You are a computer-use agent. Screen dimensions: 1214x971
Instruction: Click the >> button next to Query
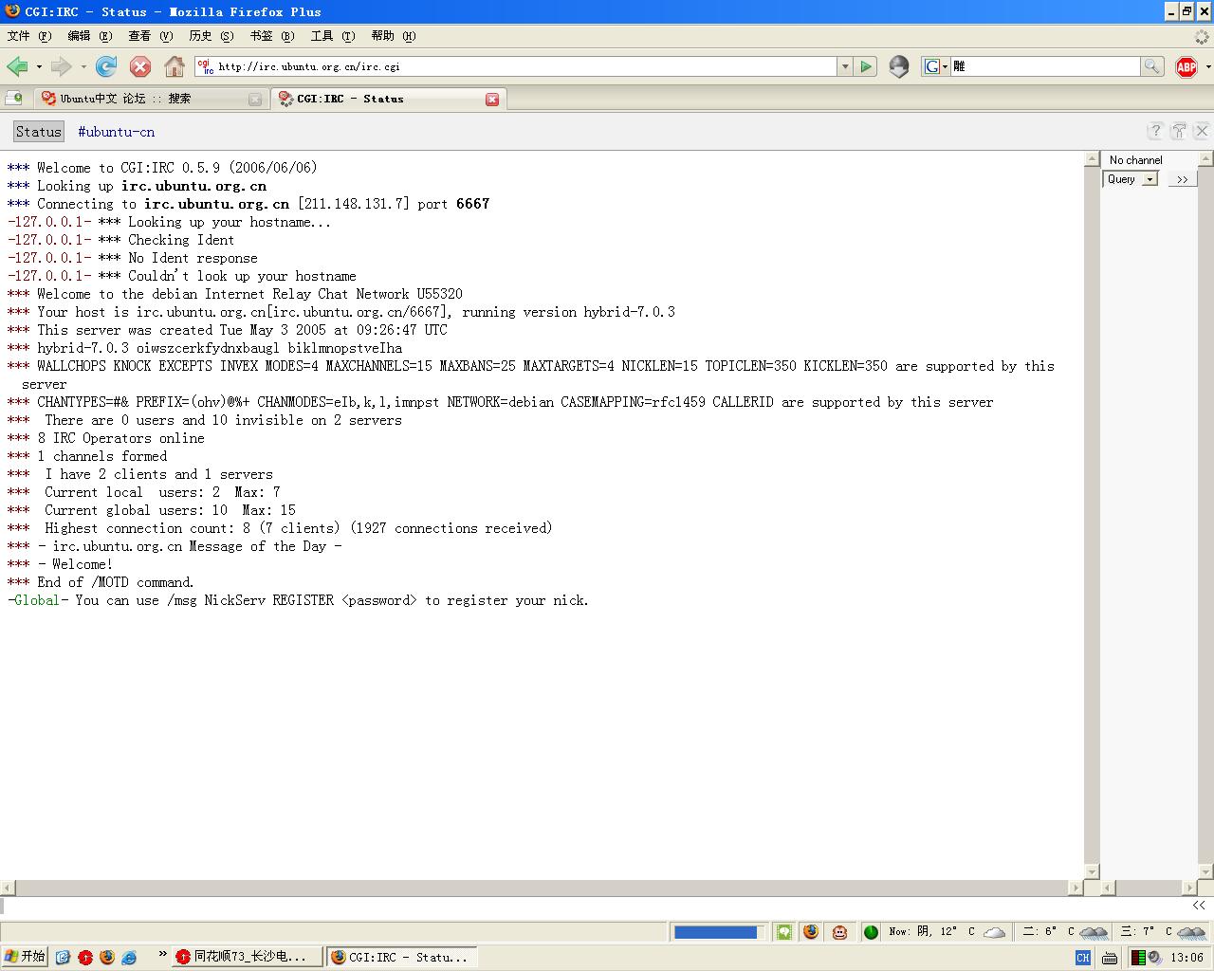[x=1182, y=179]
